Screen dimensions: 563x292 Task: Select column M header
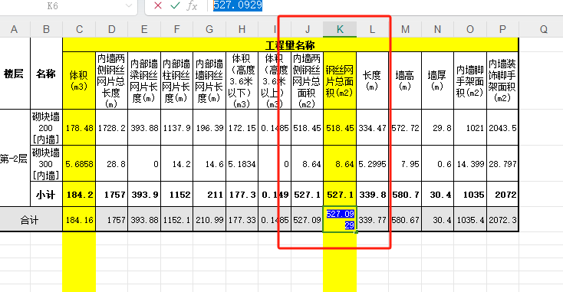click(x=405, y=29)
